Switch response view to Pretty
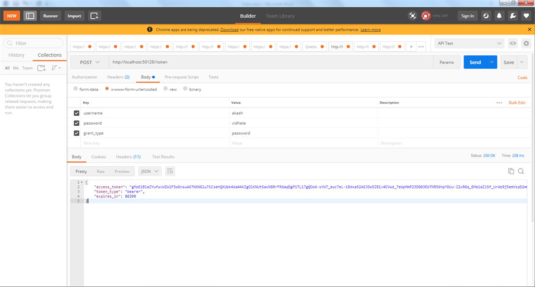Viewport: 535px width, 287px height. pyautogui.click(x=81, y=172)
